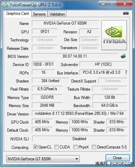Click the Driver Version text field
135x167 pixels.
pyautogui.click(x=80, y=113)
